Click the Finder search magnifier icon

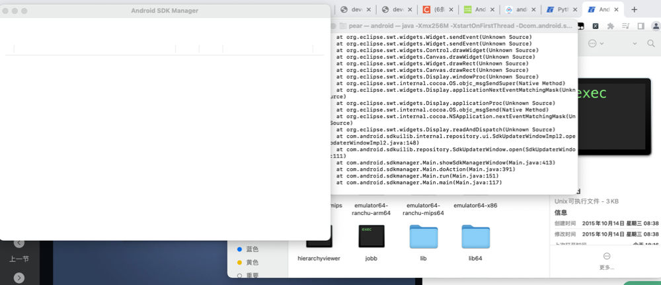point(651,44)
